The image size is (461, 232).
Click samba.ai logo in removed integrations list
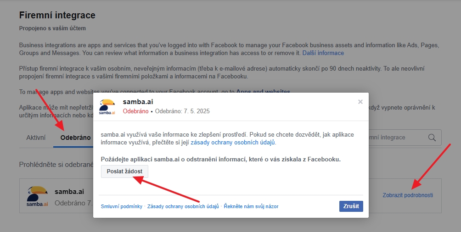pos(37,196)
